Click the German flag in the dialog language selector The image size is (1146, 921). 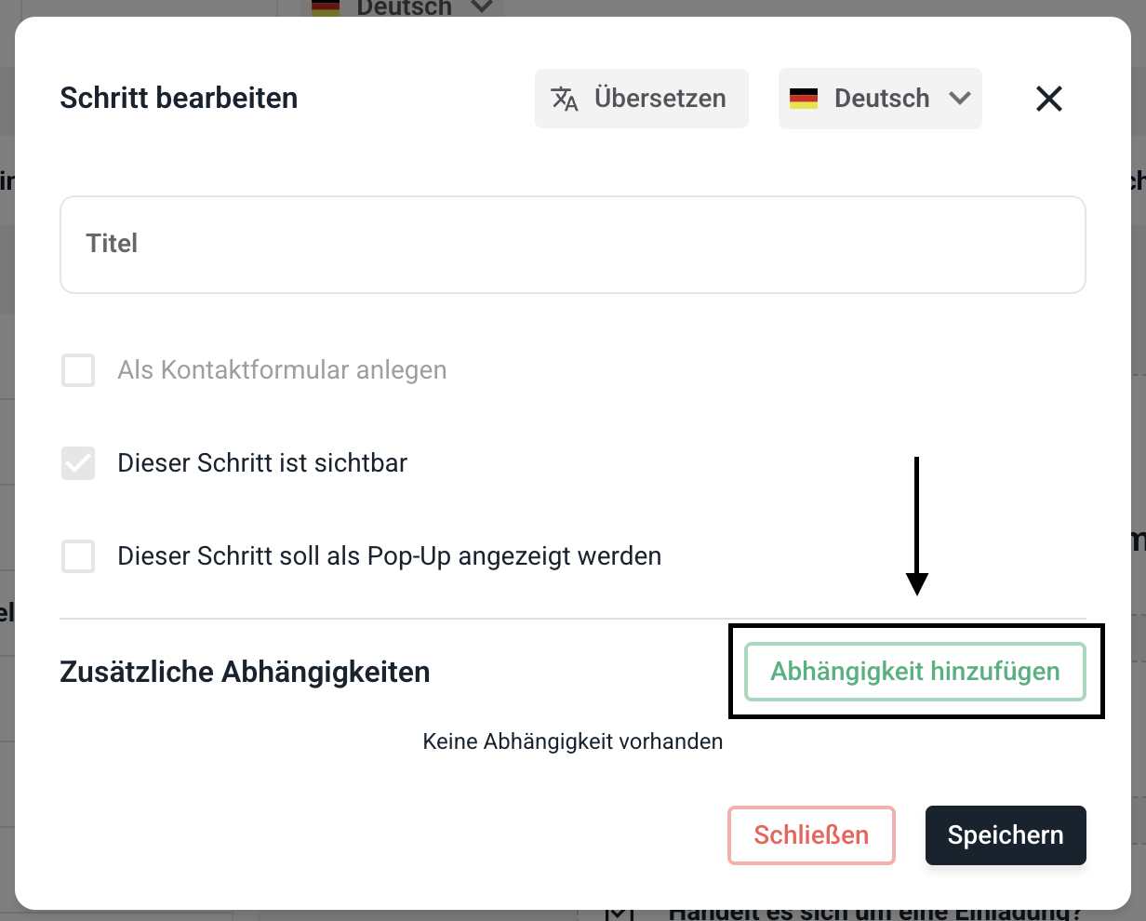[804, 99]
